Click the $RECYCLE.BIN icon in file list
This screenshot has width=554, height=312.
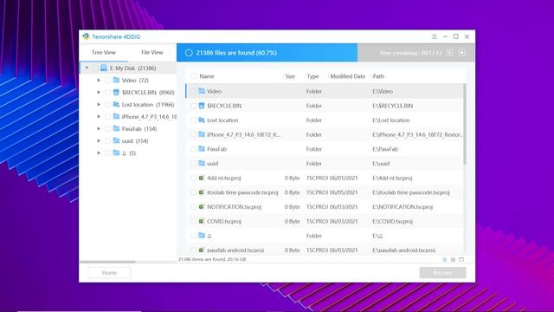coord(202,106)
